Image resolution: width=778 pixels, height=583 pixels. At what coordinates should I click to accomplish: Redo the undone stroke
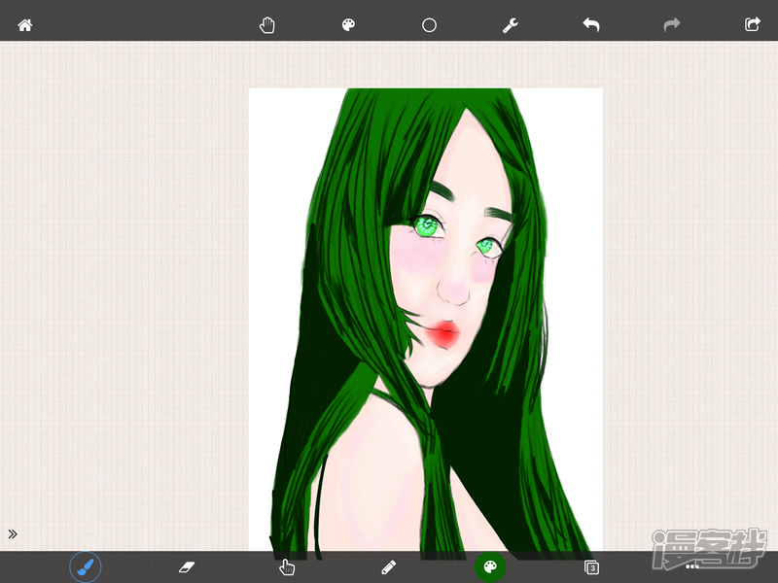tap(671, 25)
